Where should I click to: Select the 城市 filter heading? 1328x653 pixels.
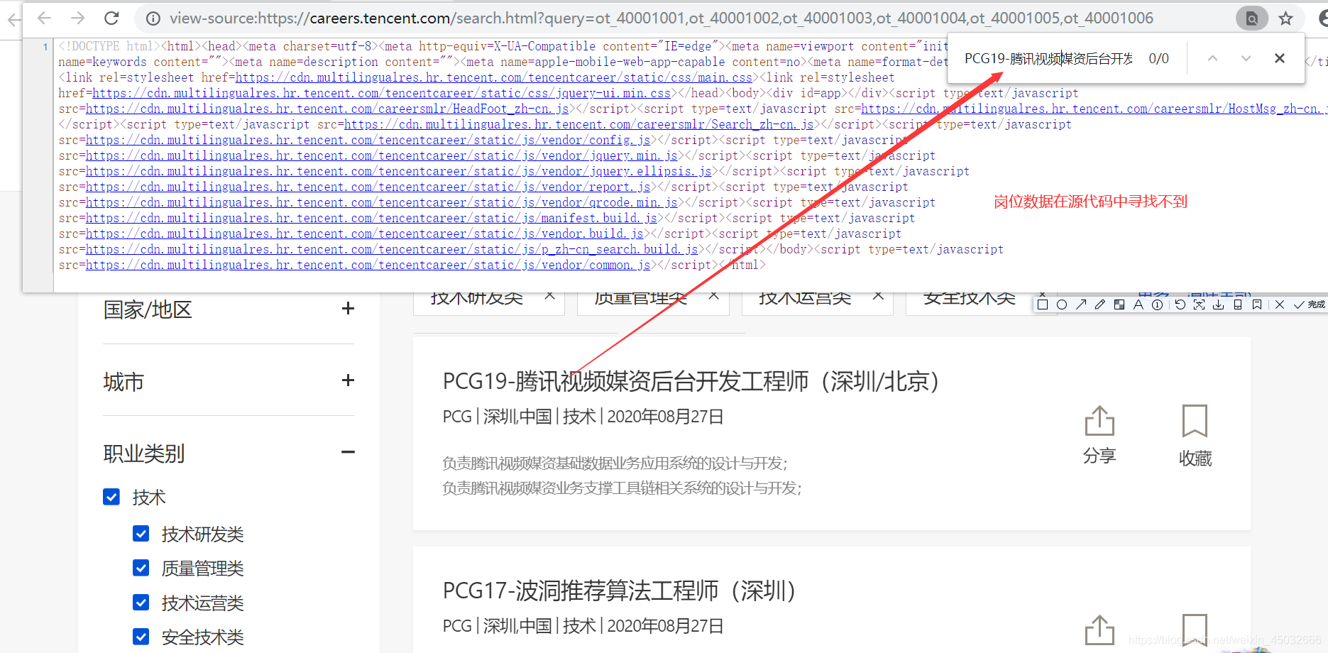click(124, 382)
